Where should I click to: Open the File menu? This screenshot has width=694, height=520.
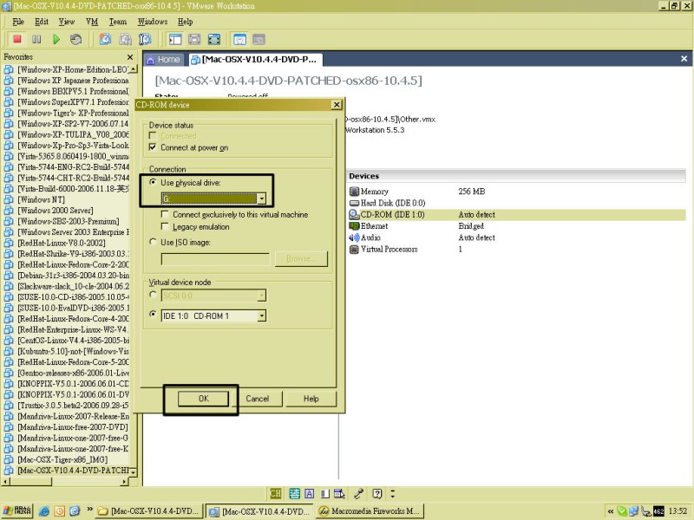click(x=18, y=22)
